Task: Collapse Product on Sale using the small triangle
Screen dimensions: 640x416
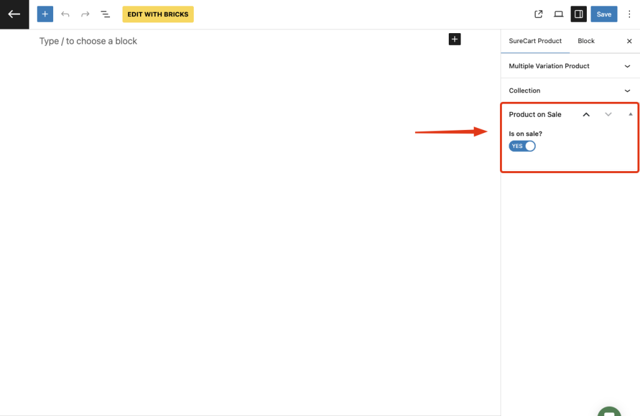Action: click(x=631, y=114)
